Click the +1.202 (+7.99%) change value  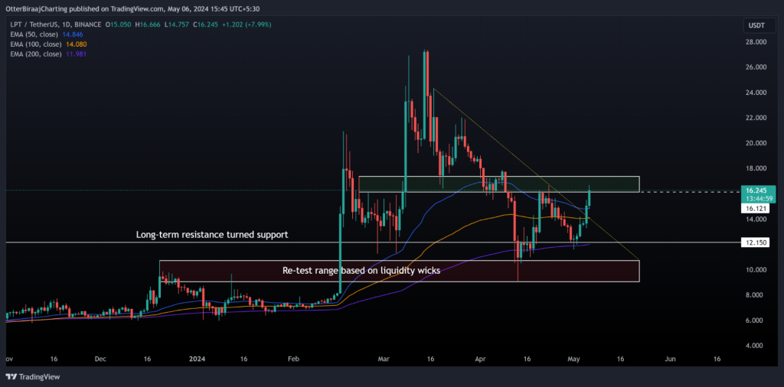click(x=245, y=24)
